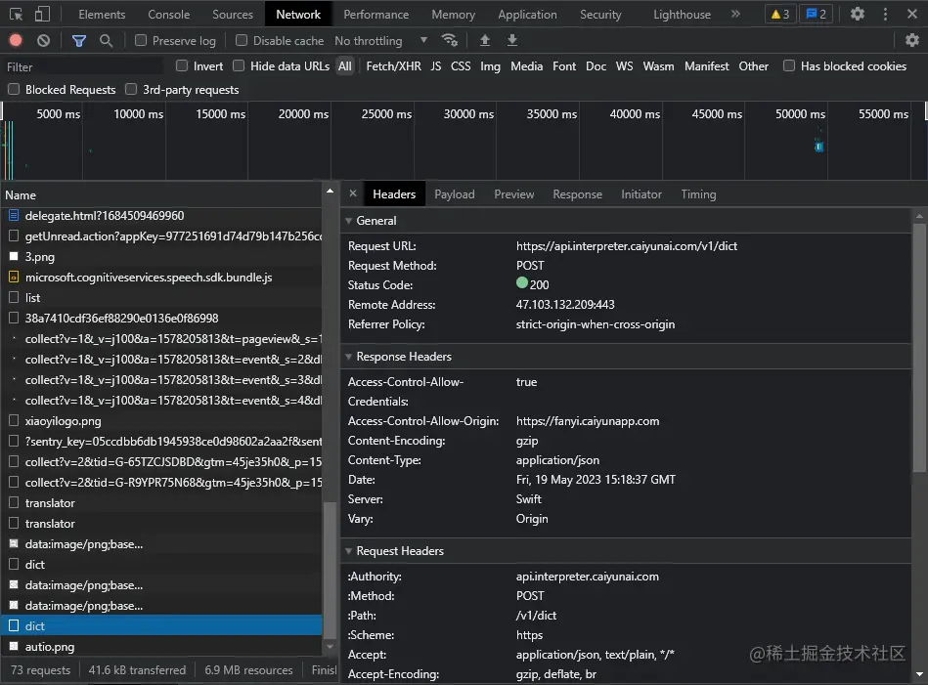Viewport: 928px width, 685px height.
Task: Collapse the Request Headers section
Action: pos(348,551)
